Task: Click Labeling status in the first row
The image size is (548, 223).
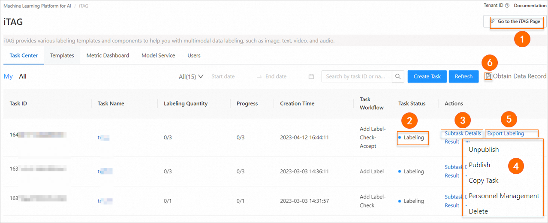Action: (413, 138)
